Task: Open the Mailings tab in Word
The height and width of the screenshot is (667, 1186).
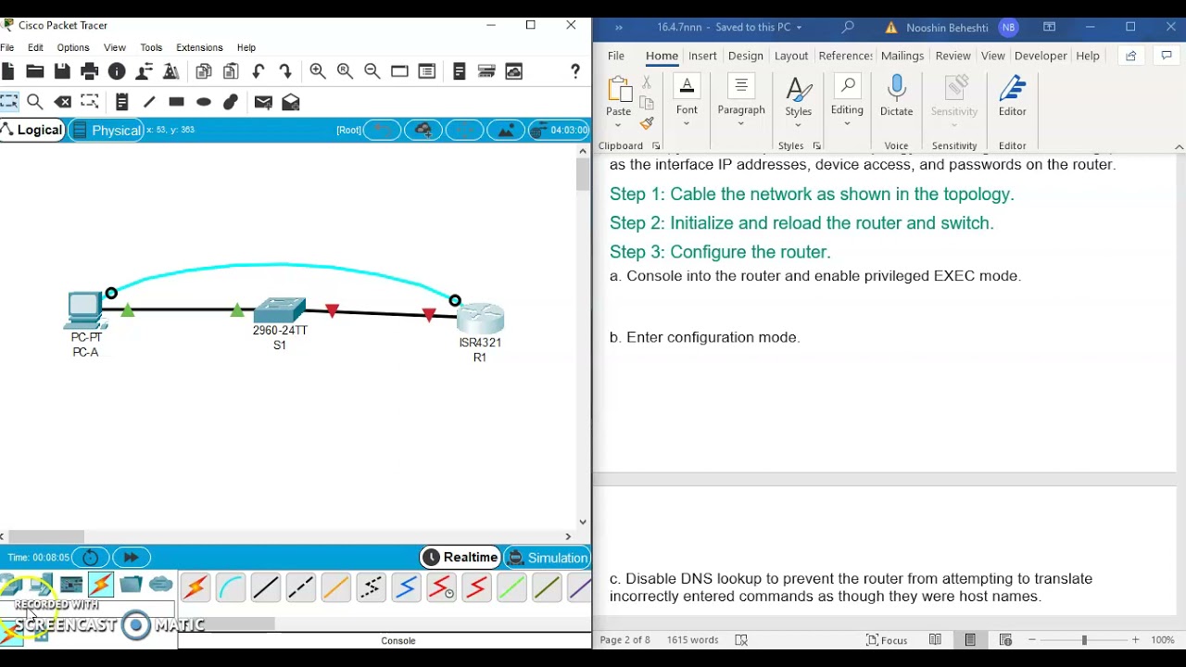Action: tap(902, 57)
